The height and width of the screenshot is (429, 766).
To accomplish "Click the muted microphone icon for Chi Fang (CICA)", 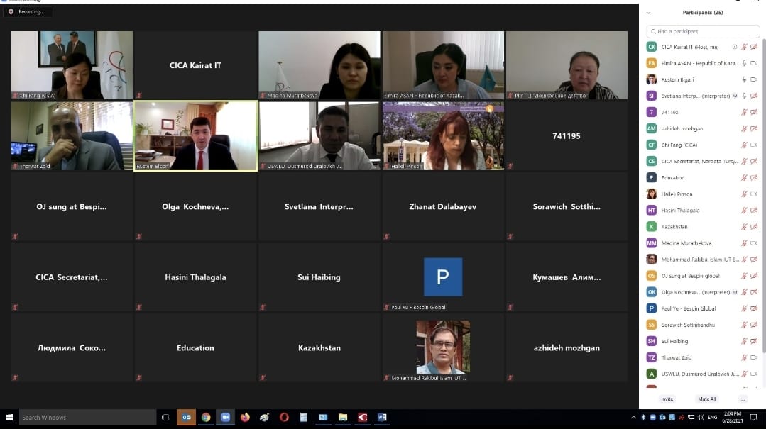I will [x=744, y=145].
